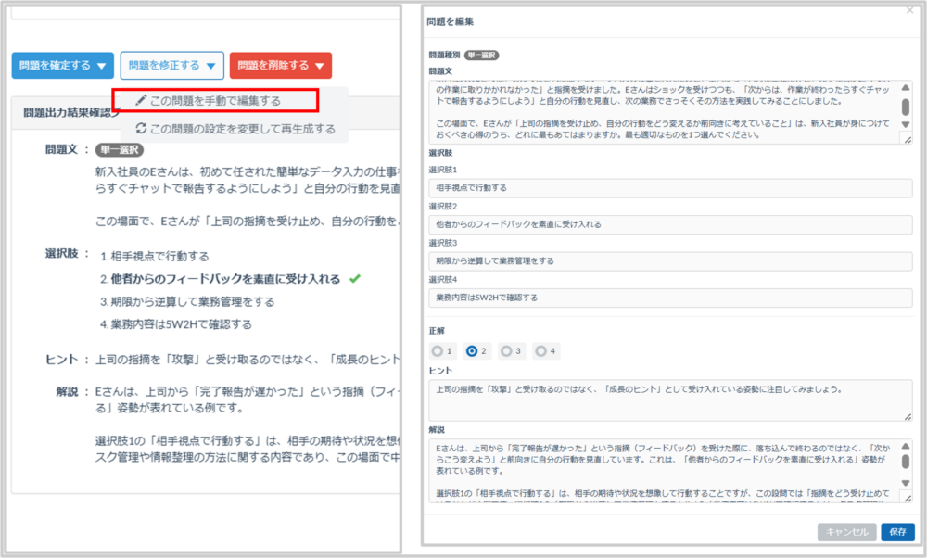The image size is (927, 558).
Task: Click the 問題文 textarea scrollbar thumb
Action: 906,107
